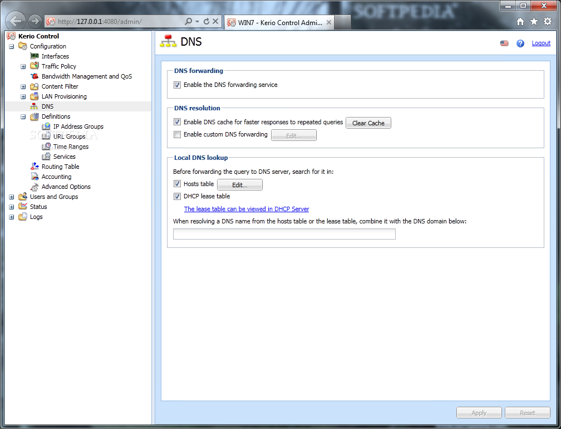Open the browser home page icon
This screenshot has height=429, width=561.
[x=520, y=22]
